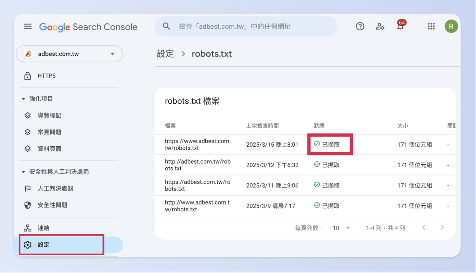Click the 大小 column header

403,126
